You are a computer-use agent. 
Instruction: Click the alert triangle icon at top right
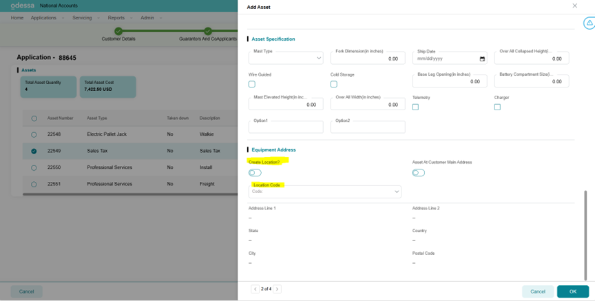589,23
